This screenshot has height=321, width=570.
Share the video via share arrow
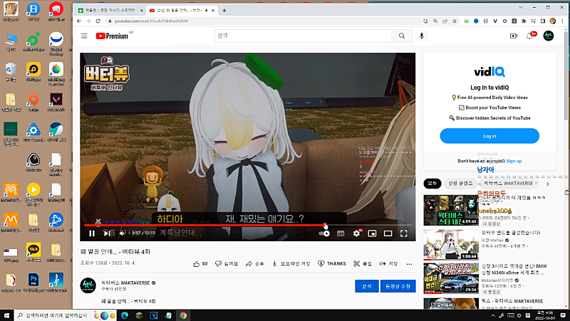(x=255, y=263)
